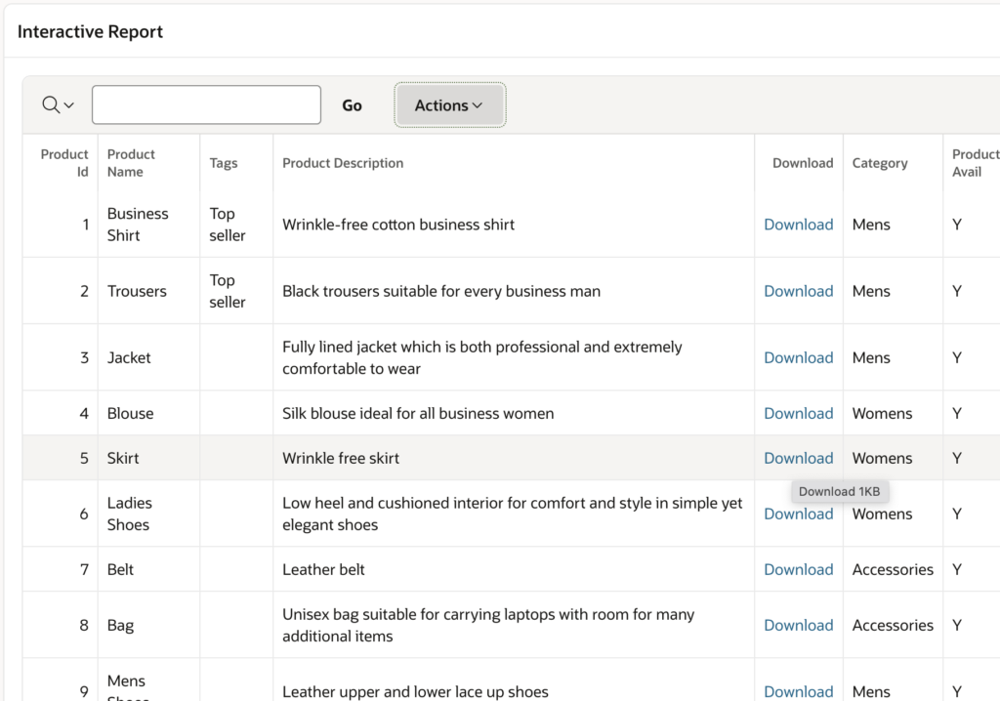The width and height of the screenshot is (1000, 701).
Task: Download the Bag product file
Action: pos(798,625)
